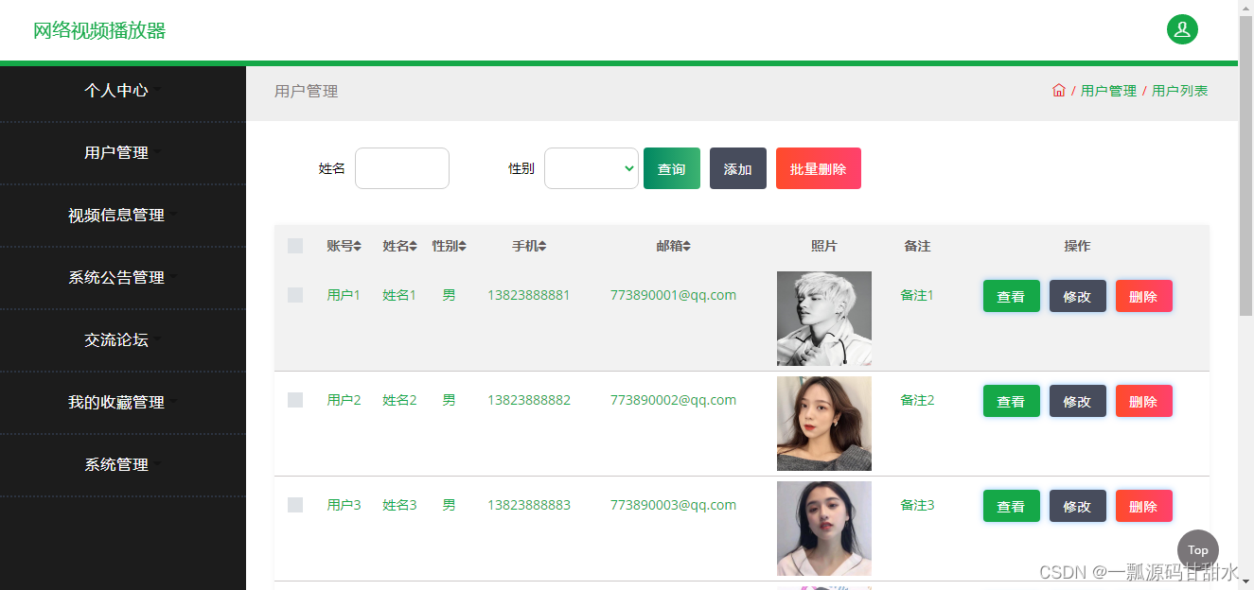This screenshot has width=1254, height=590.
Task: Select email 773890001@qq.com cell
Action: [x=673, y=295]
